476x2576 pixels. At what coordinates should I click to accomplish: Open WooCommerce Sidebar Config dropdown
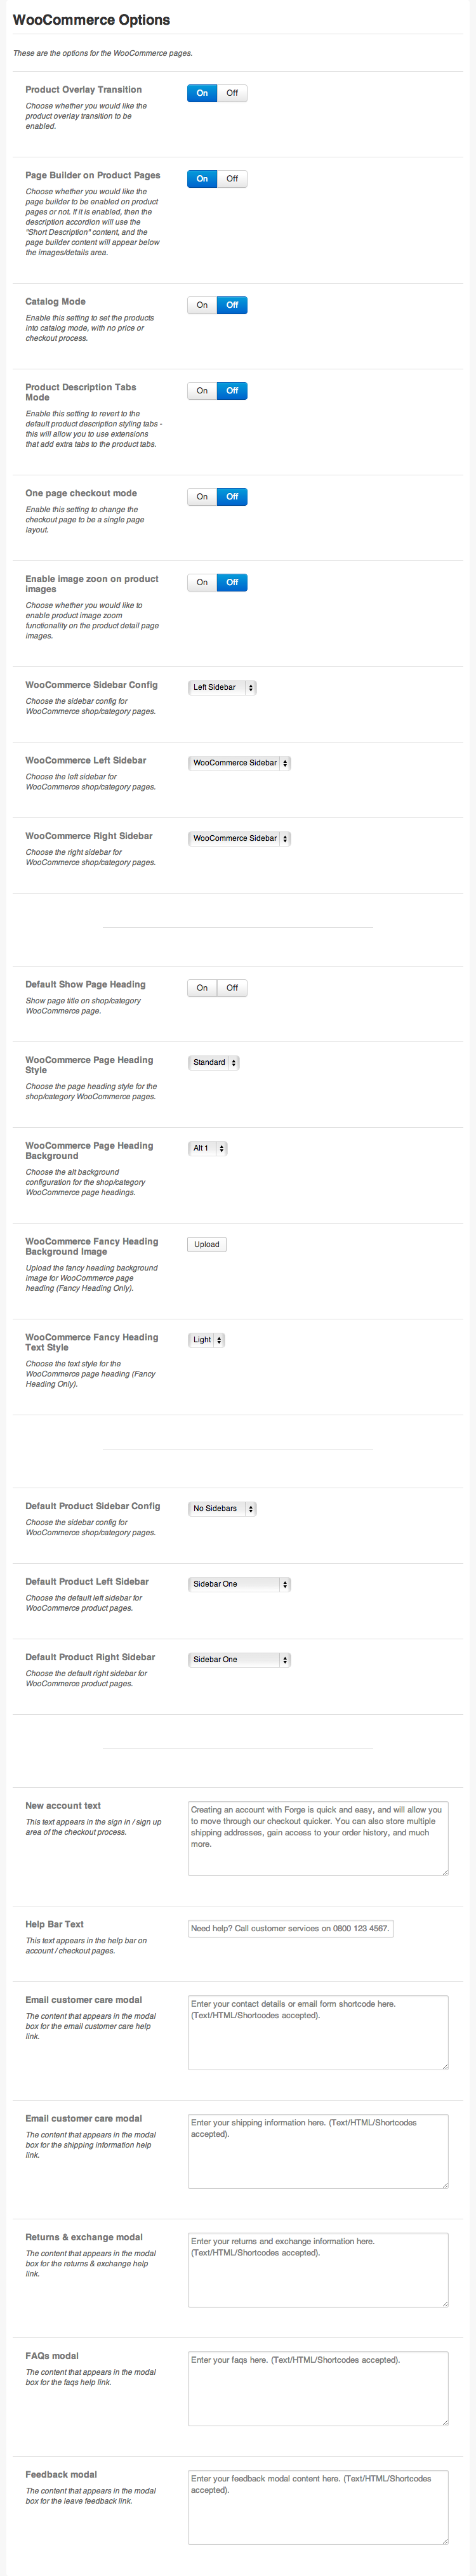[x=222, y=688]
